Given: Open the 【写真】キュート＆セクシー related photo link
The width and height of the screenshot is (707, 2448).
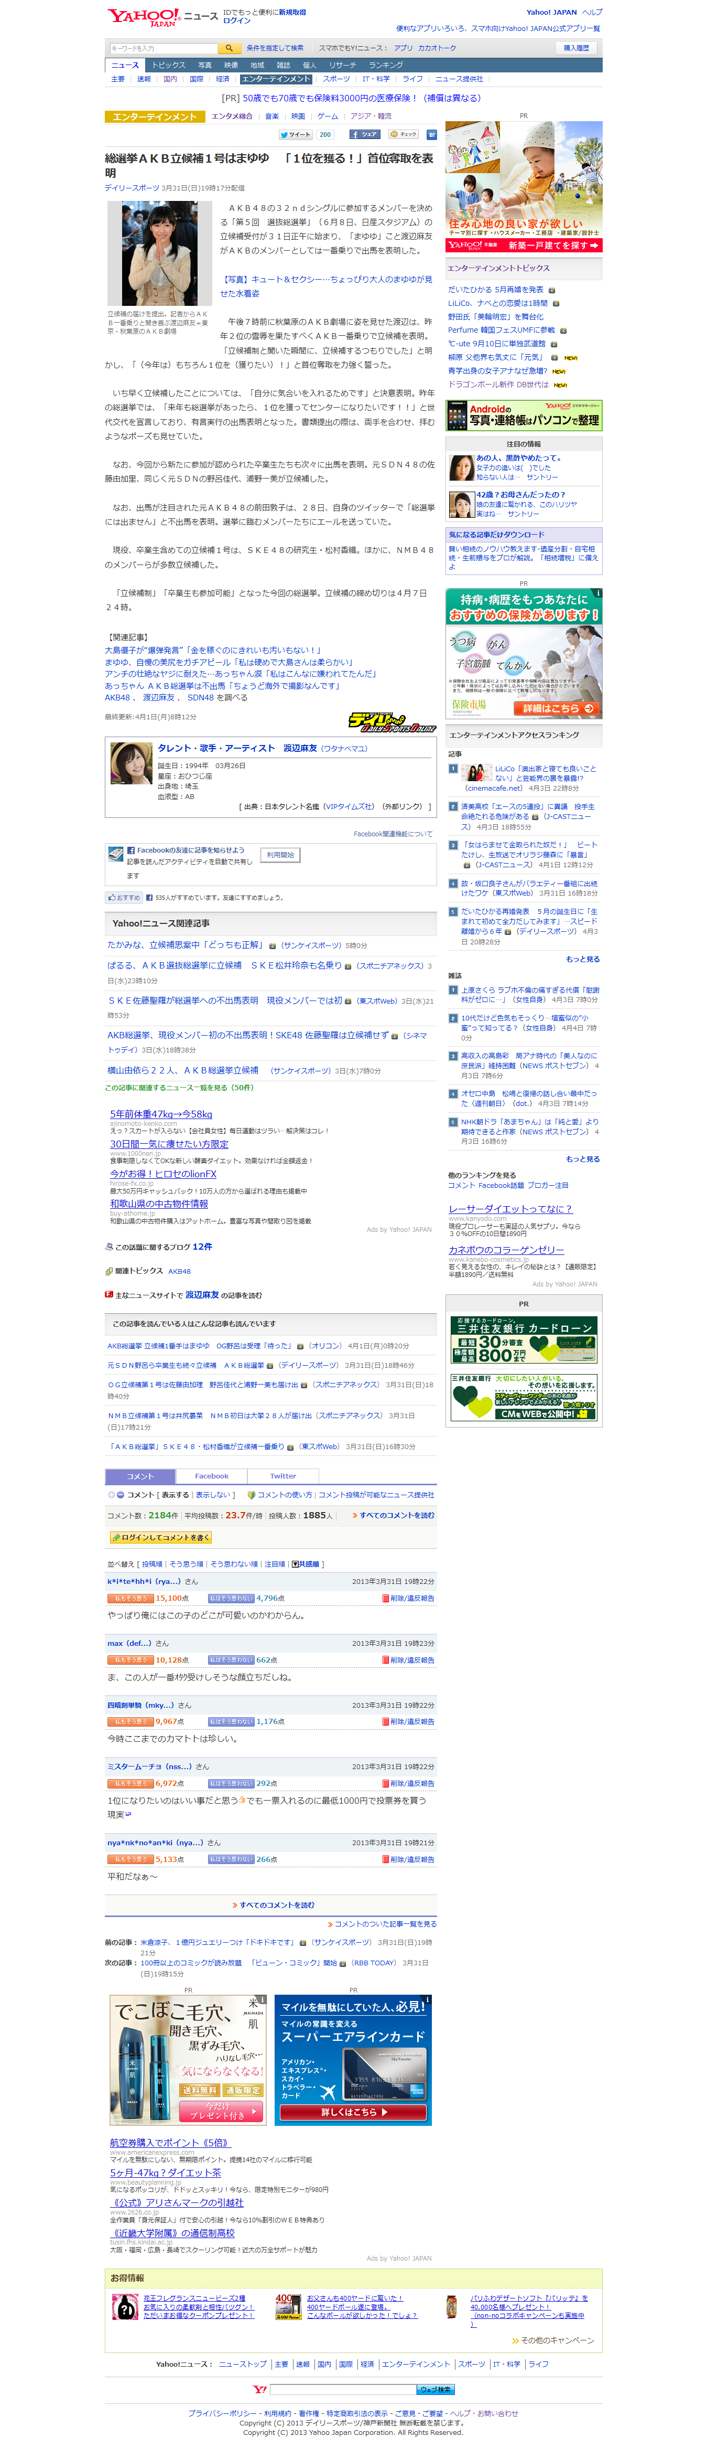Looking at the screenshot, I should click(325, 286).
